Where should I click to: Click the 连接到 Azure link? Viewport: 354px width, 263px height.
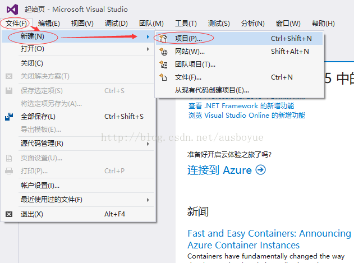[227, 170]
